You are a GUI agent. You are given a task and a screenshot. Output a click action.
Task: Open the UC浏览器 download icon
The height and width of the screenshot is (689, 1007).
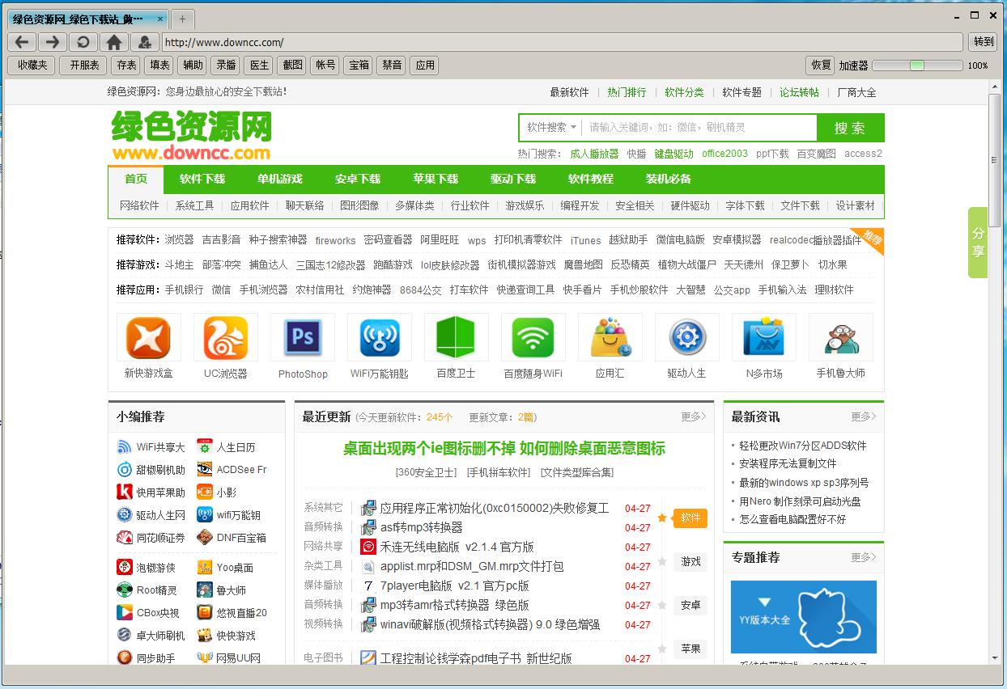225,336
